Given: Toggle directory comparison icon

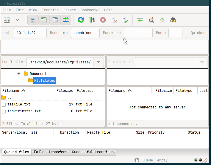Looking at the screenshot, I should (x=151, y=20).
